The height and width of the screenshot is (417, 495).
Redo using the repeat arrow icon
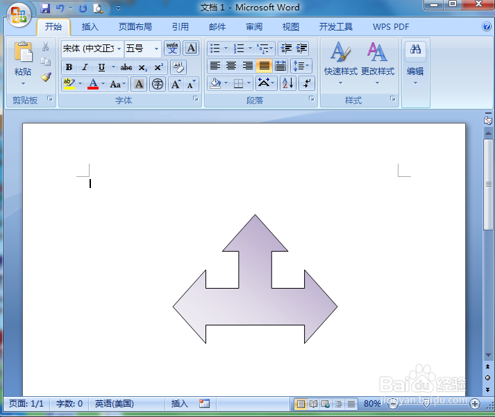point(83,8)
